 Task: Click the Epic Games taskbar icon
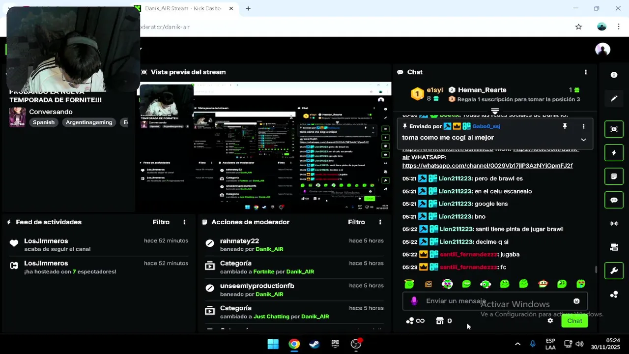pos(335,344)
